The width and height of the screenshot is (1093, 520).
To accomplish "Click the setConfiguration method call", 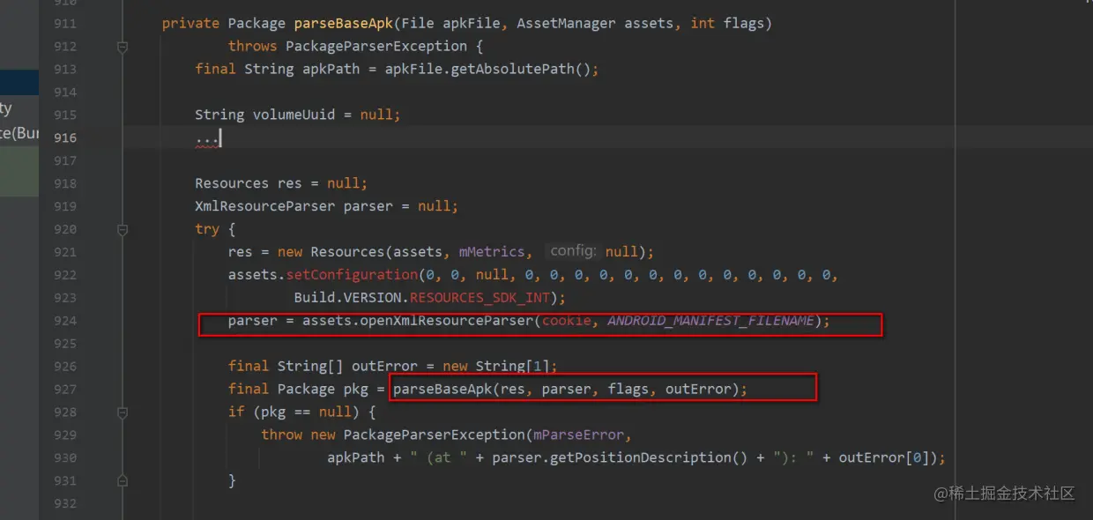I will (x=352, y=275).
